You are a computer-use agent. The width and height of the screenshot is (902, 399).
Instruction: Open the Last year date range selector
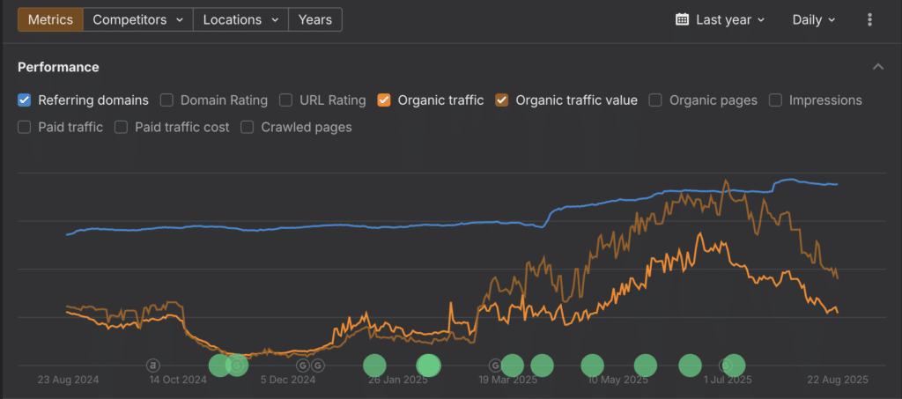[729, 19]
